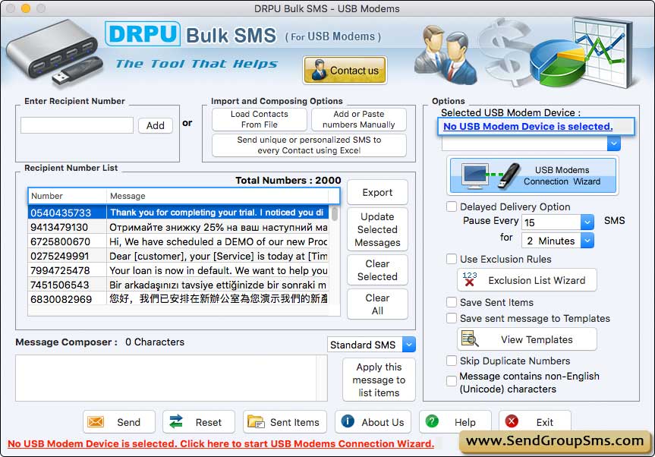Click the recipient list vertical scrollbar

(x=335, y=214)
